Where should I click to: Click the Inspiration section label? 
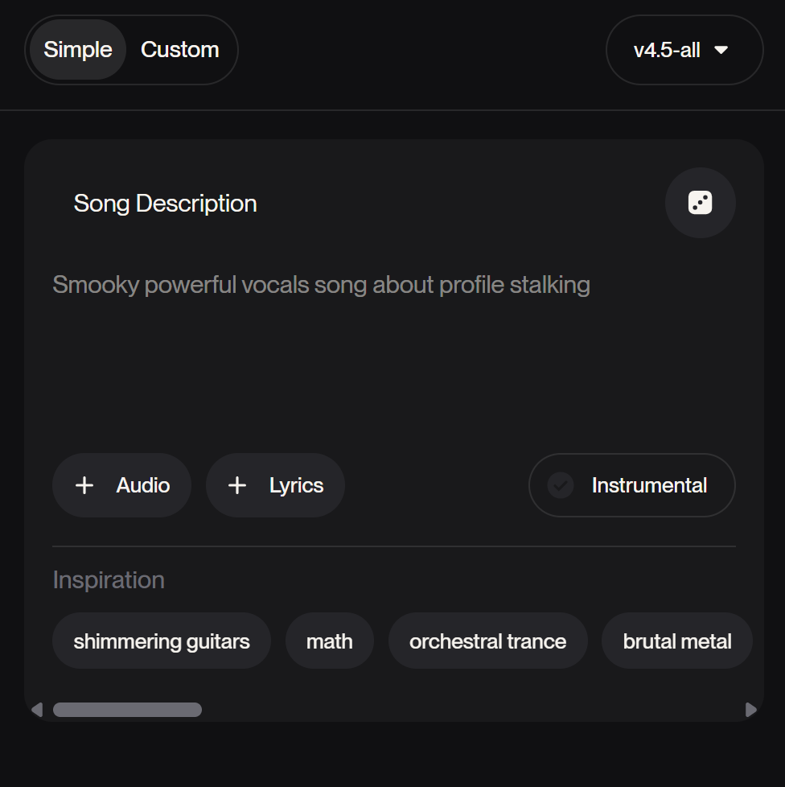tap(109, 580)
